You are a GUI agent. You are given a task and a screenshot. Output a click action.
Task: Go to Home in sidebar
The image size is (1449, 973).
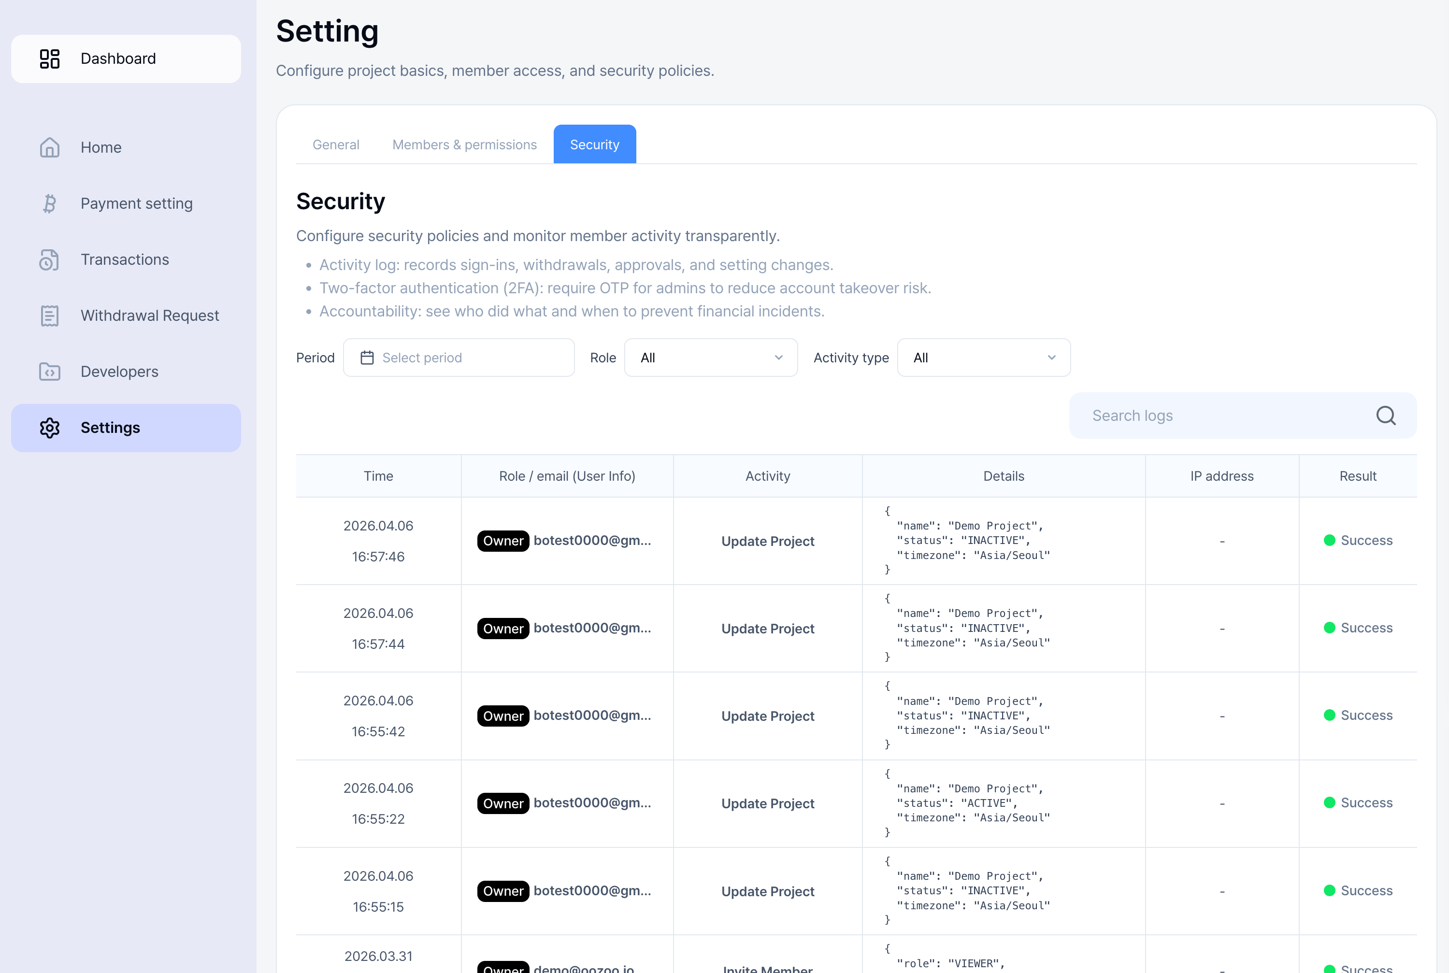126,147
